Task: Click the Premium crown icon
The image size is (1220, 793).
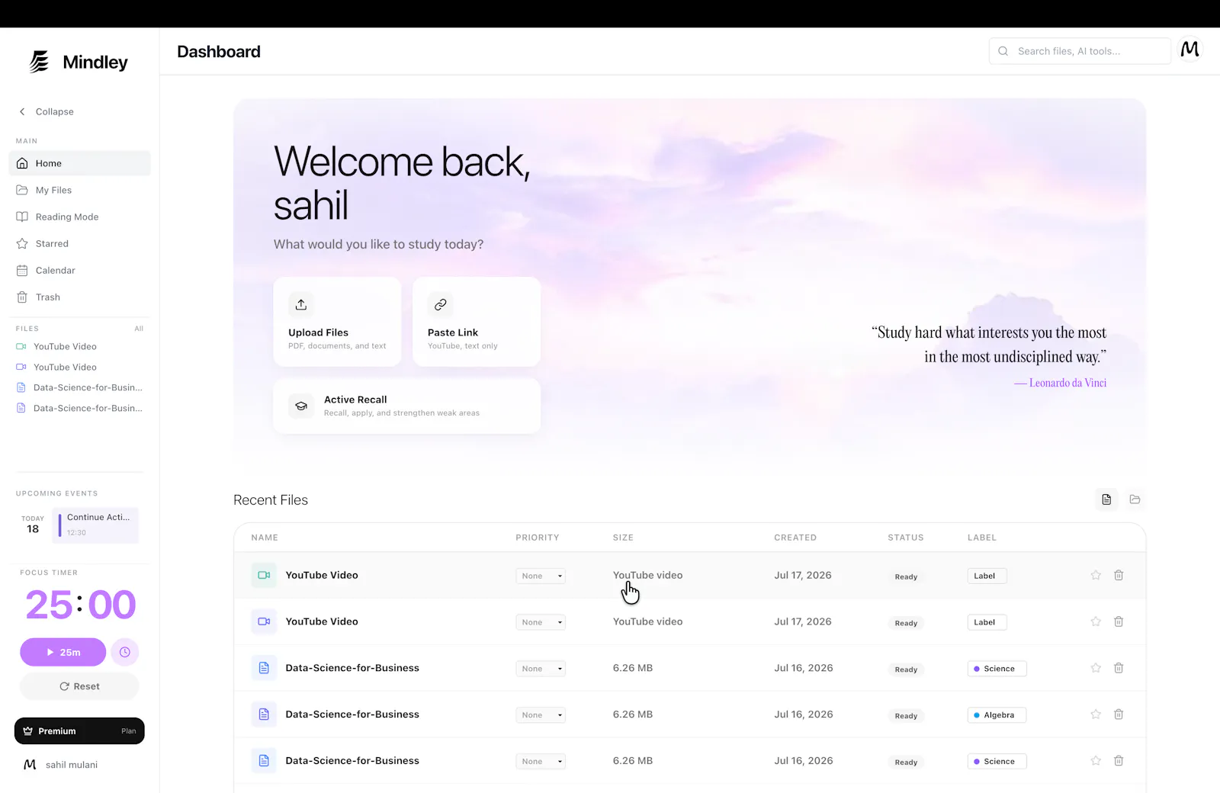Action: [28, 730]
